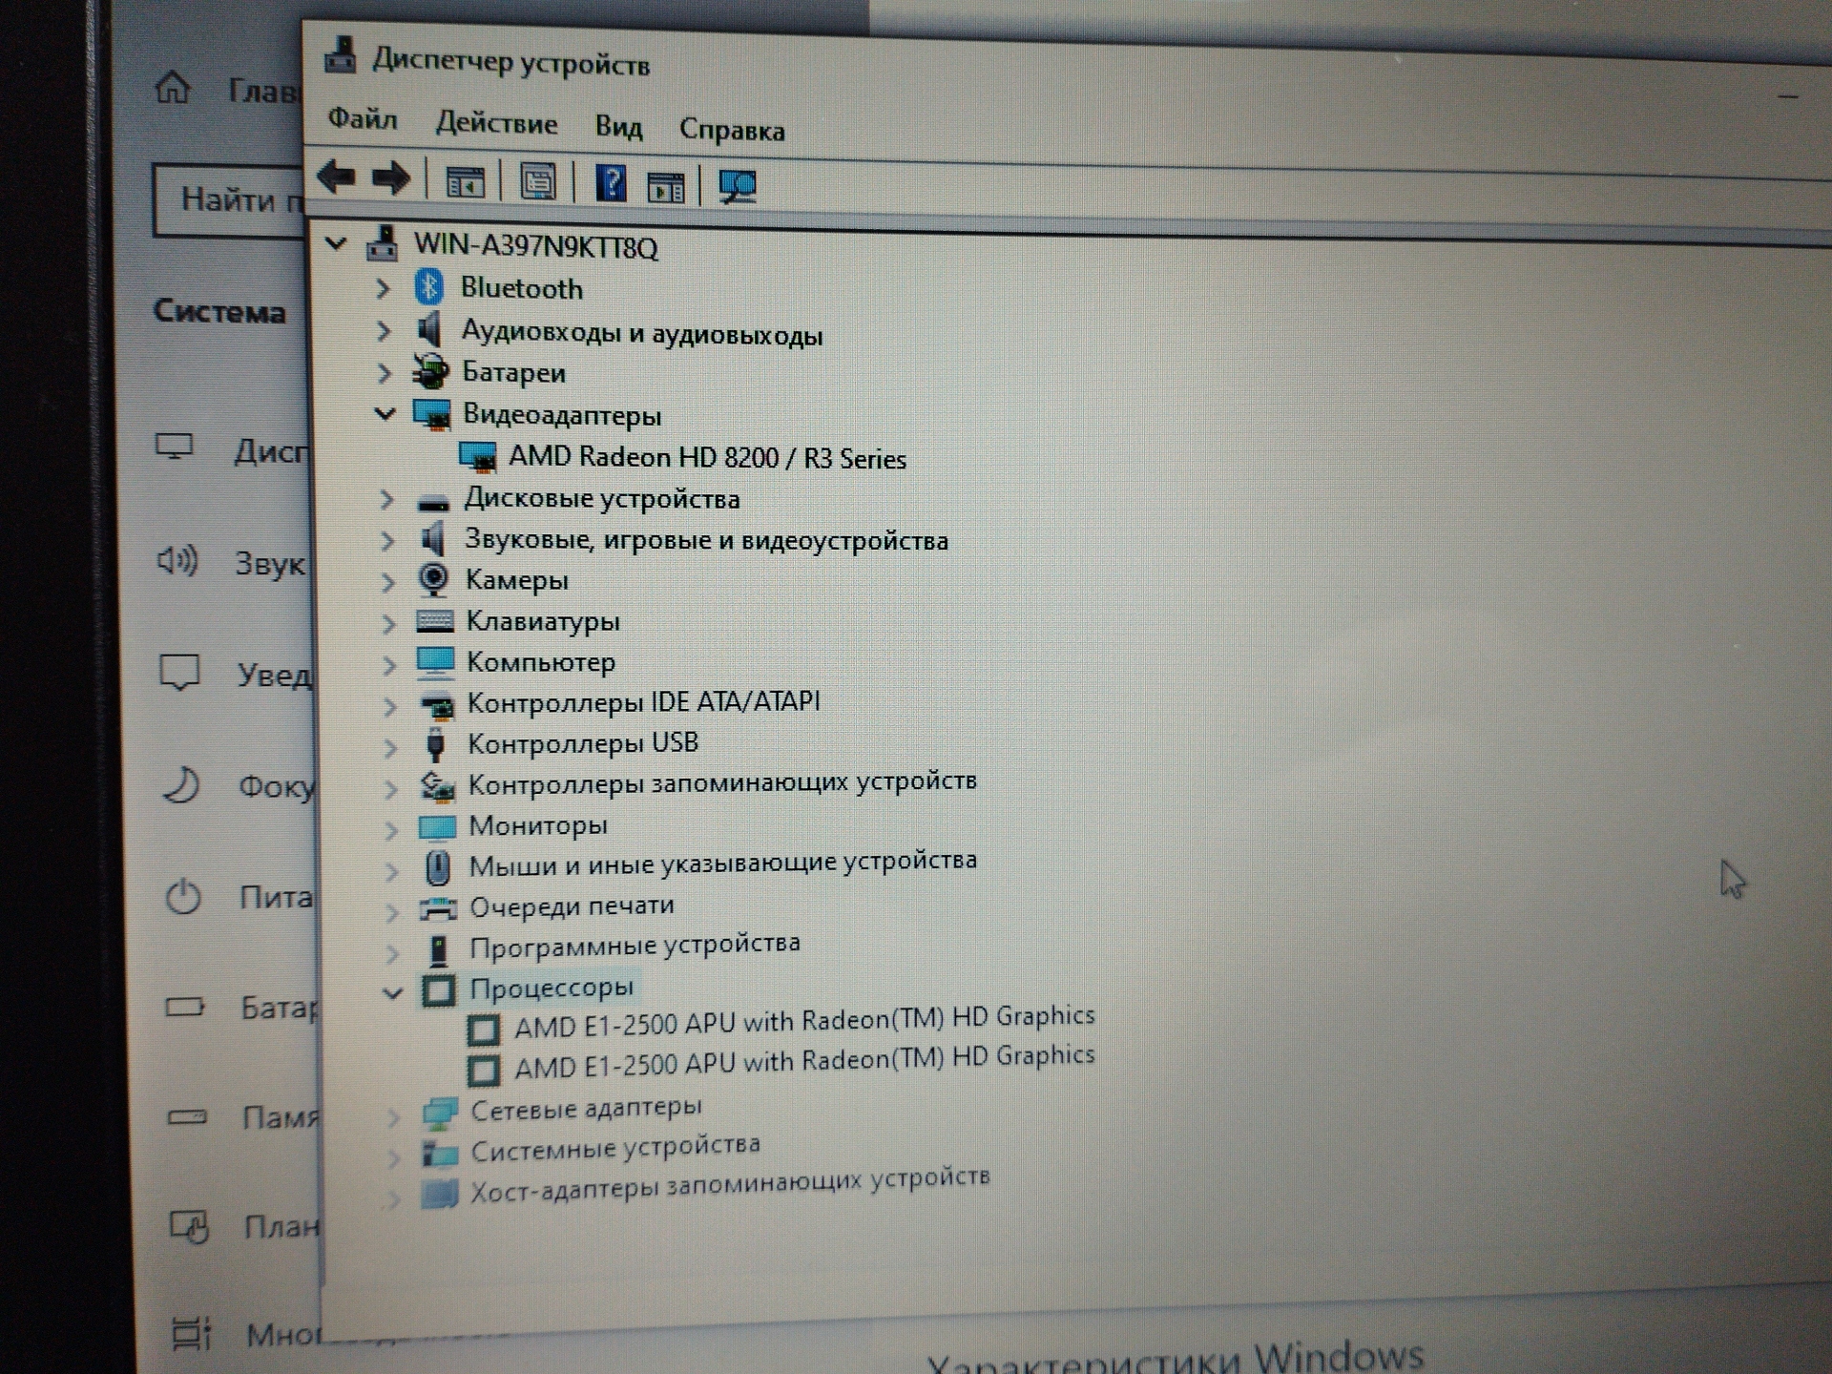The image size is (1832, 1374).
Task: Open the Действие menu
Action: coord(496,122)
